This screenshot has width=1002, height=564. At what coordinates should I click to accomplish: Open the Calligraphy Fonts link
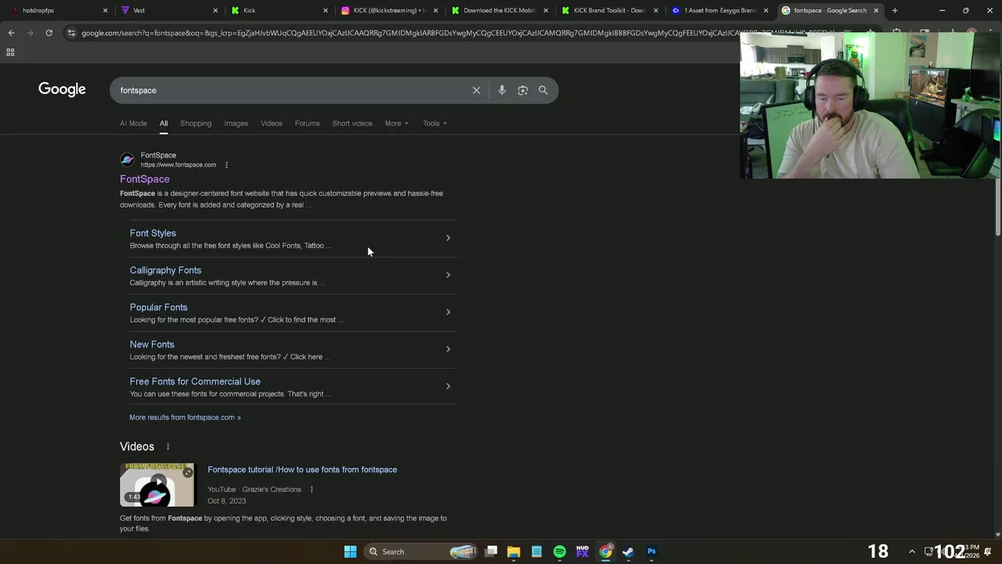tap(165, 270)
